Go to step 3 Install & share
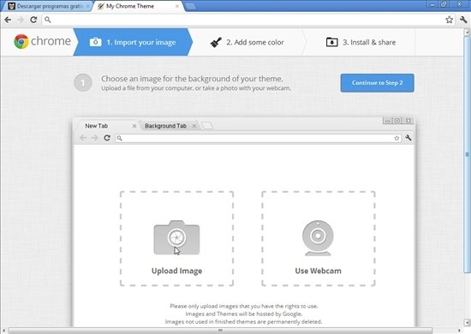Image resolution: width=471 pixels, height=334 pixels. coord(361,42)
